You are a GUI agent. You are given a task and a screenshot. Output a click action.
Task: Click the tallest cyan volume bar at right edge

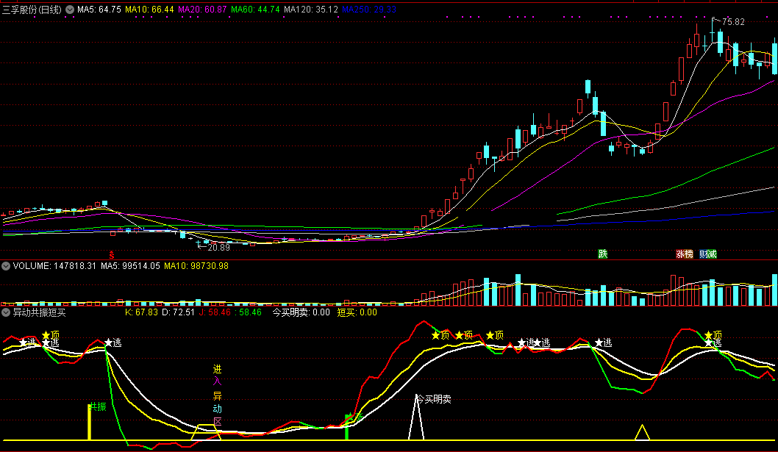coord(774,290)
